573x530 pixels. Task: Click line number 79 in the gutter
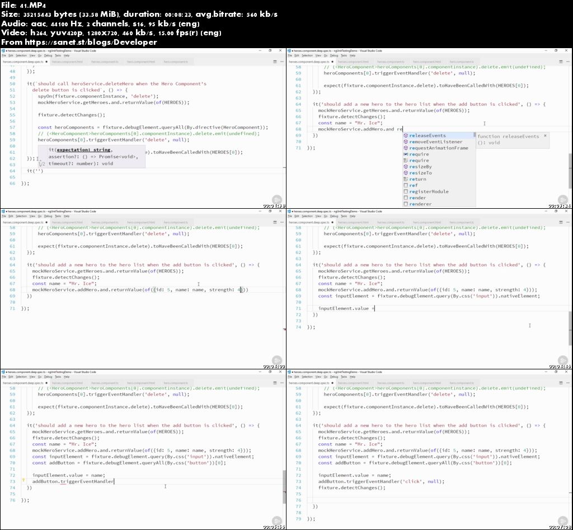[298, 519]
